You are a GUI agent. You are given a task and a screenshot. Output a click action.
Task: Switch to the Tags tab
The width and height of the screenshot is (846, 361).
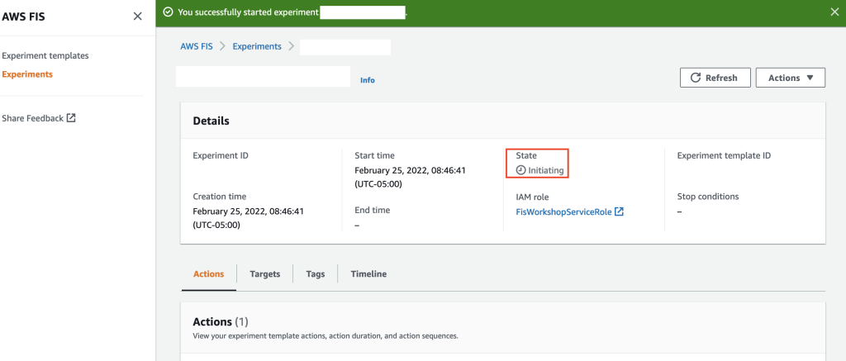click(x=315, y=274)
